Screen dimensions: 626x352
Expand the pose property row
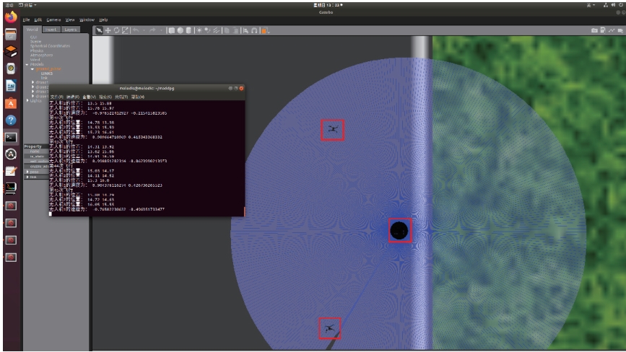[27, 172]
